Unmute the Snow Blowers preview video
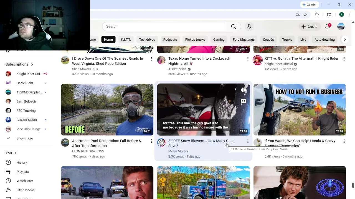Viewport: 355px width, 199px height. (243, 90)
